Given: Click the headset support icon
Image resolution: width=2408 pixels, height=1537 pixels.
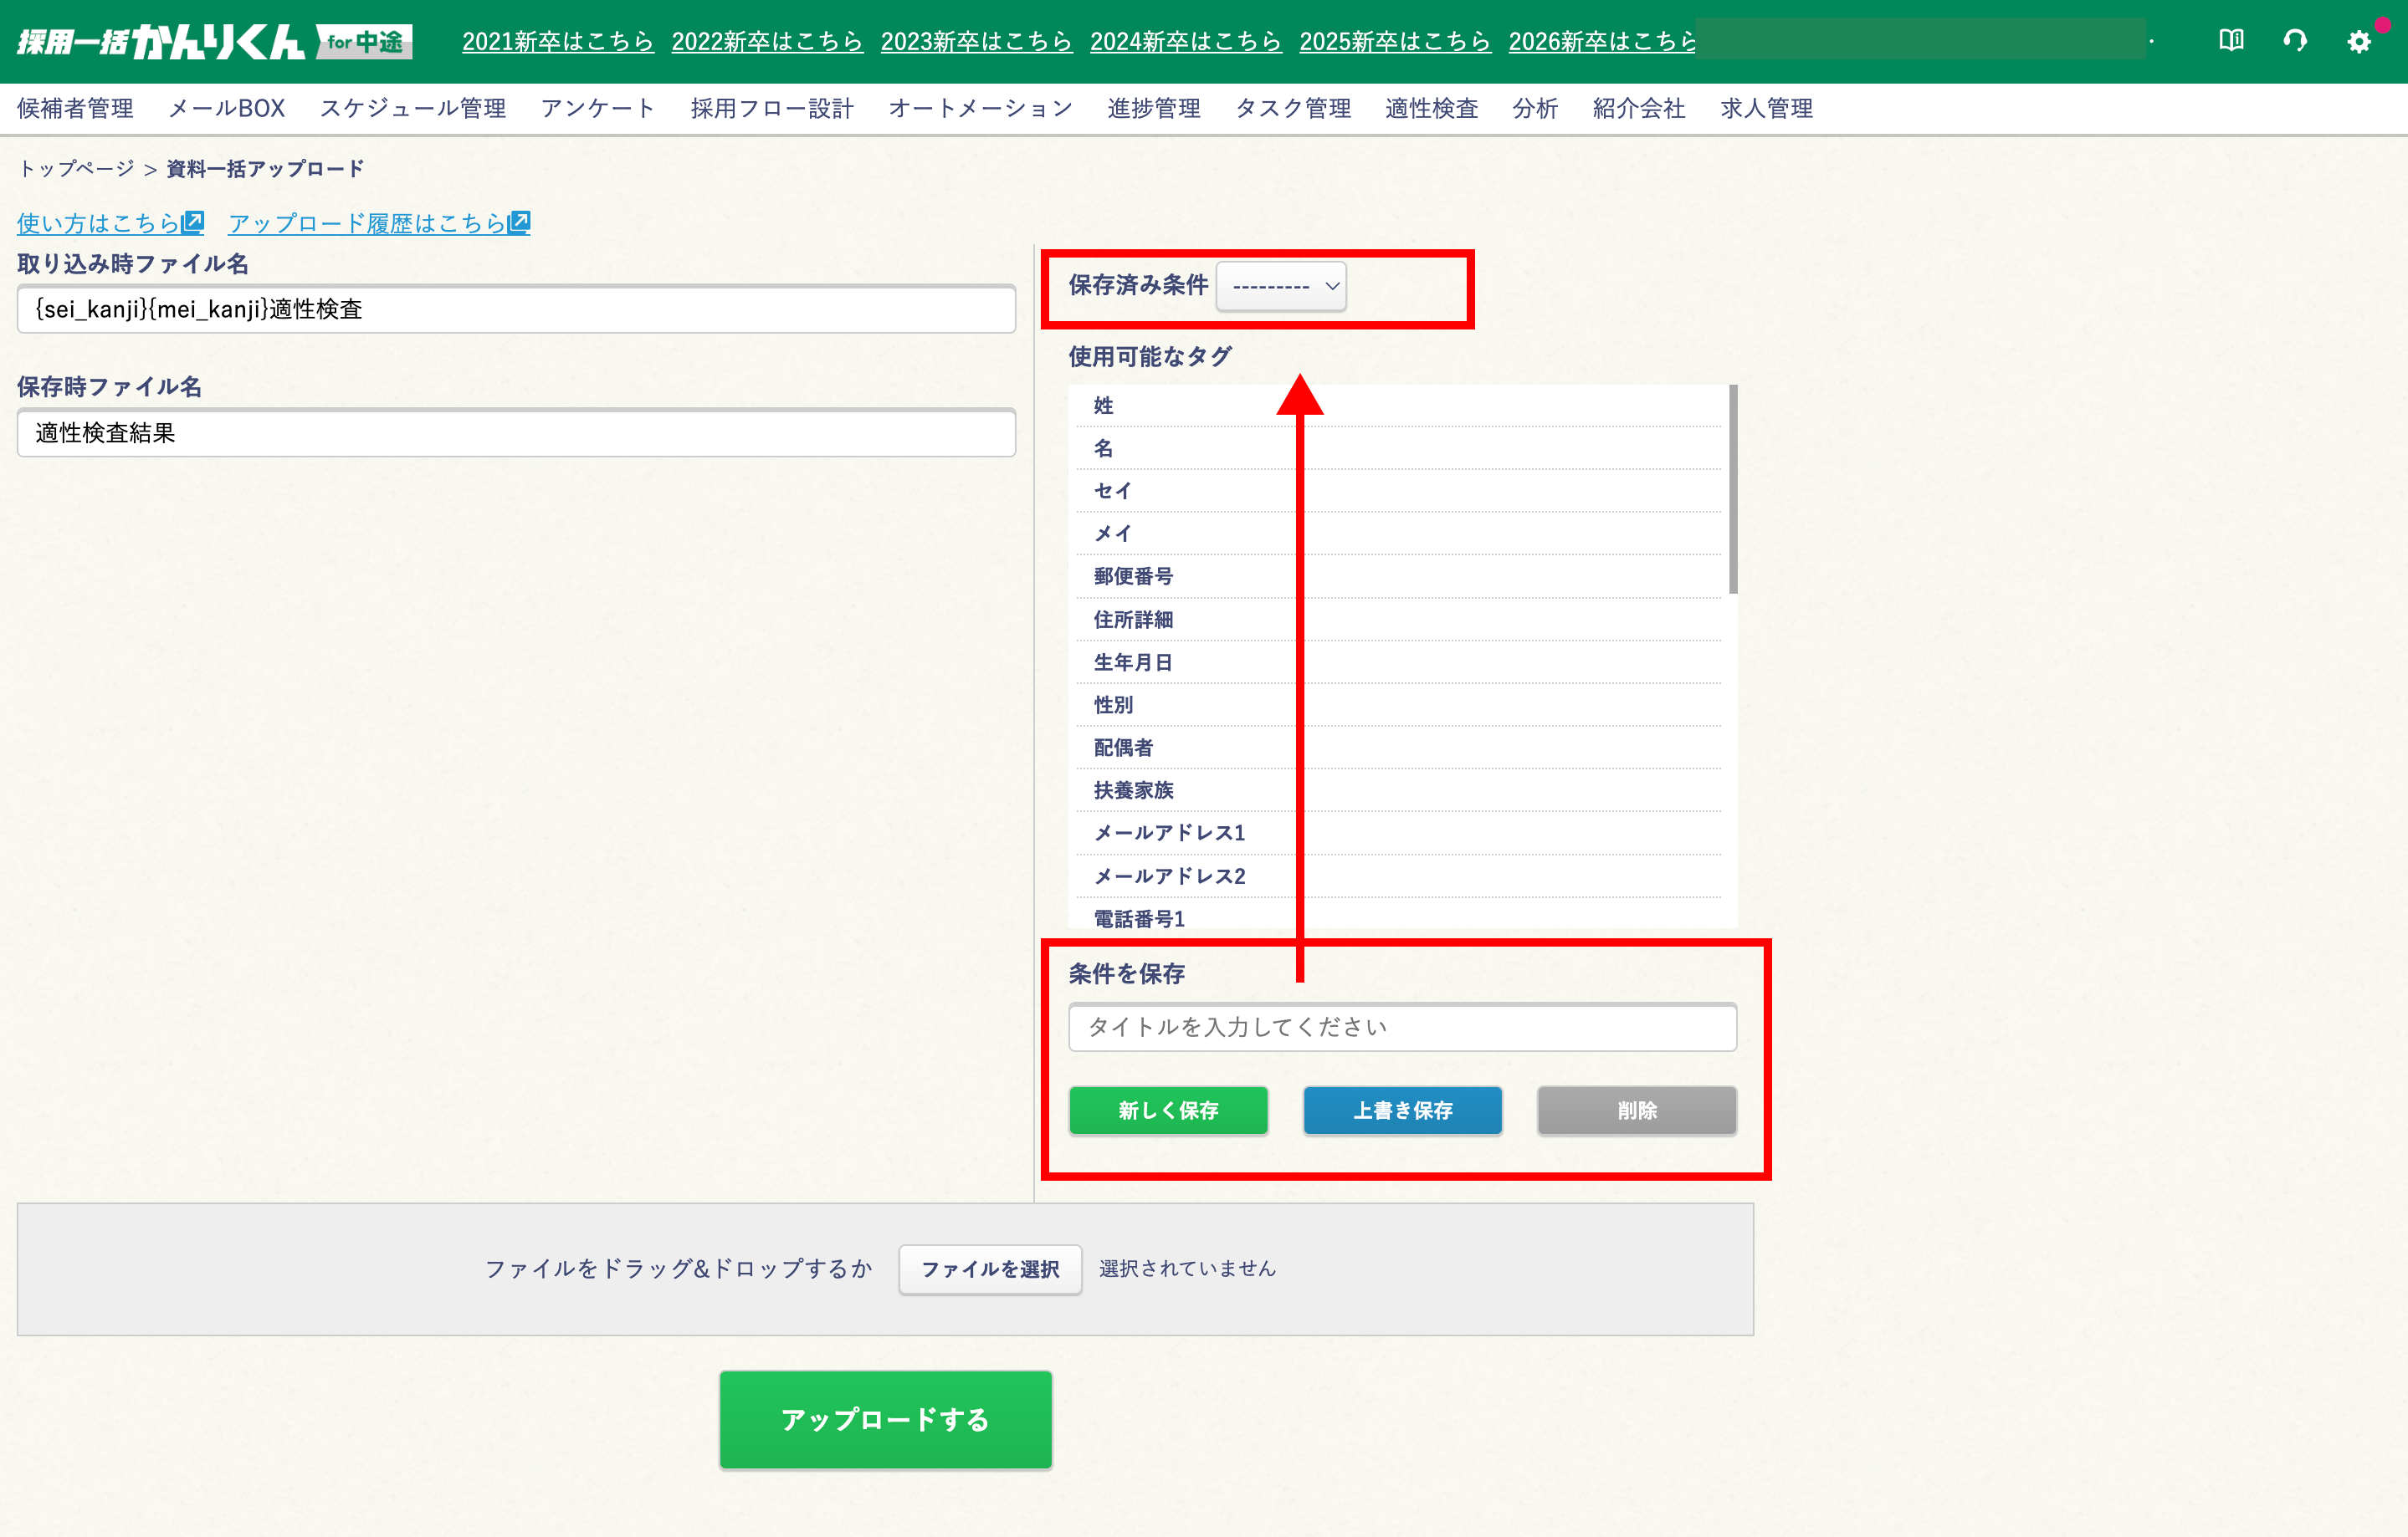Looking at the screenshot, I should coord(2295,40).
